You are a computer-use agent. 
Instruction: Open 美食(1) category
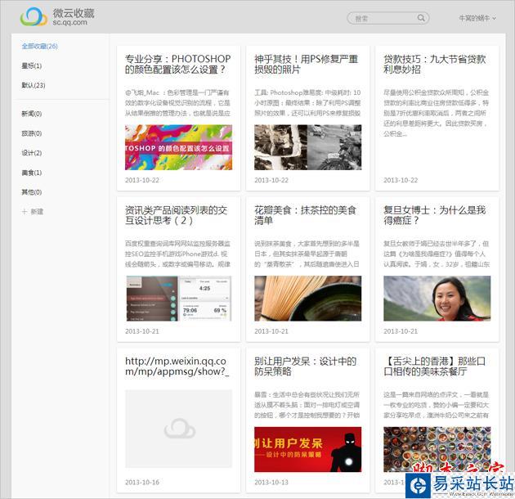32,173
